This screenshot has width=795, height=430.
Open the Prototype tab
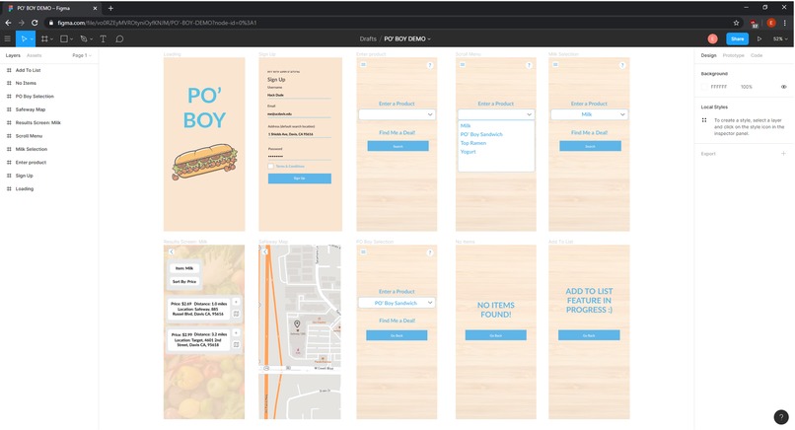pos(733,55)
